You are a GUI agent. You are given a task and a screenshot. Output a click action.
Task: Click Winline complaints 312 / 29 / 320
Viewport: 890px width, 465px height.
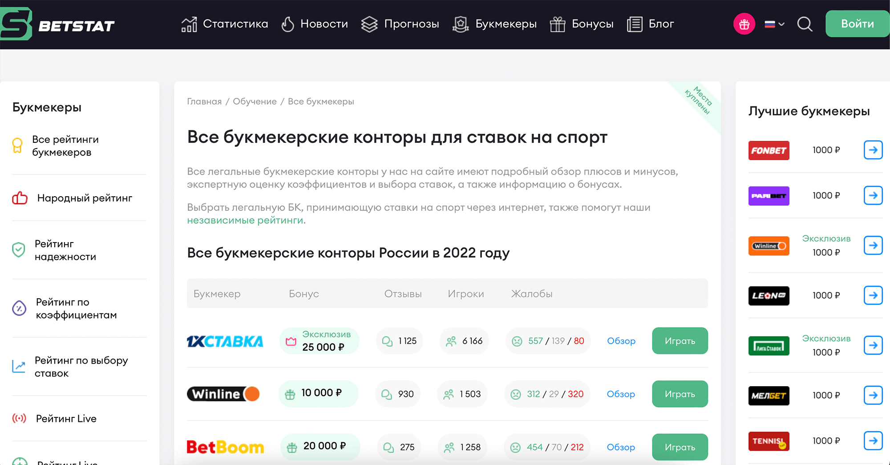[x=547, y=394]
